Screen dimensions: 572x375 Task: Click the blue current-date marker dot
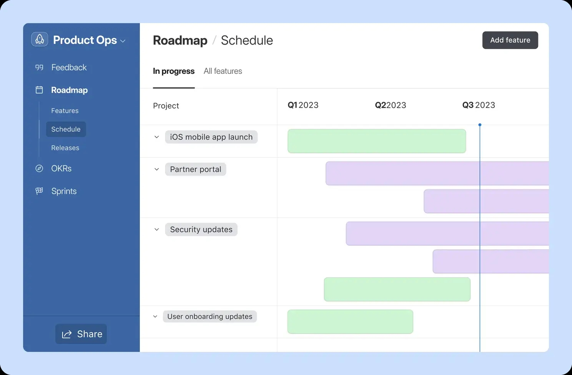[480, 125]
